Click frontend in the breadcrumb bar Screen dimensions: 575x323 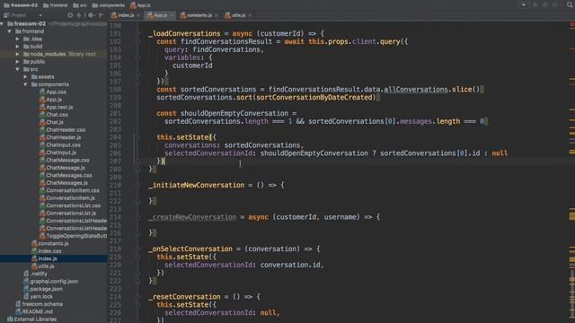tap(55, 5)
